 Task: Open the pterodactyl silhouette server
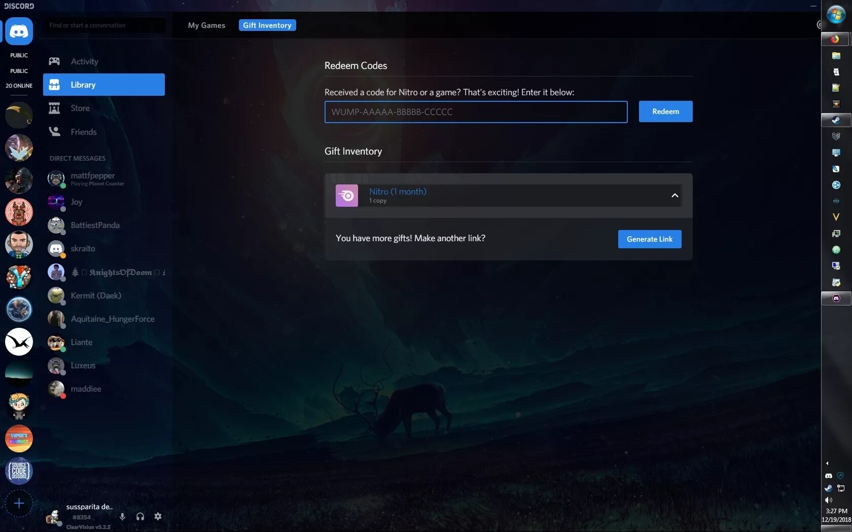click(x=19, y=341)
